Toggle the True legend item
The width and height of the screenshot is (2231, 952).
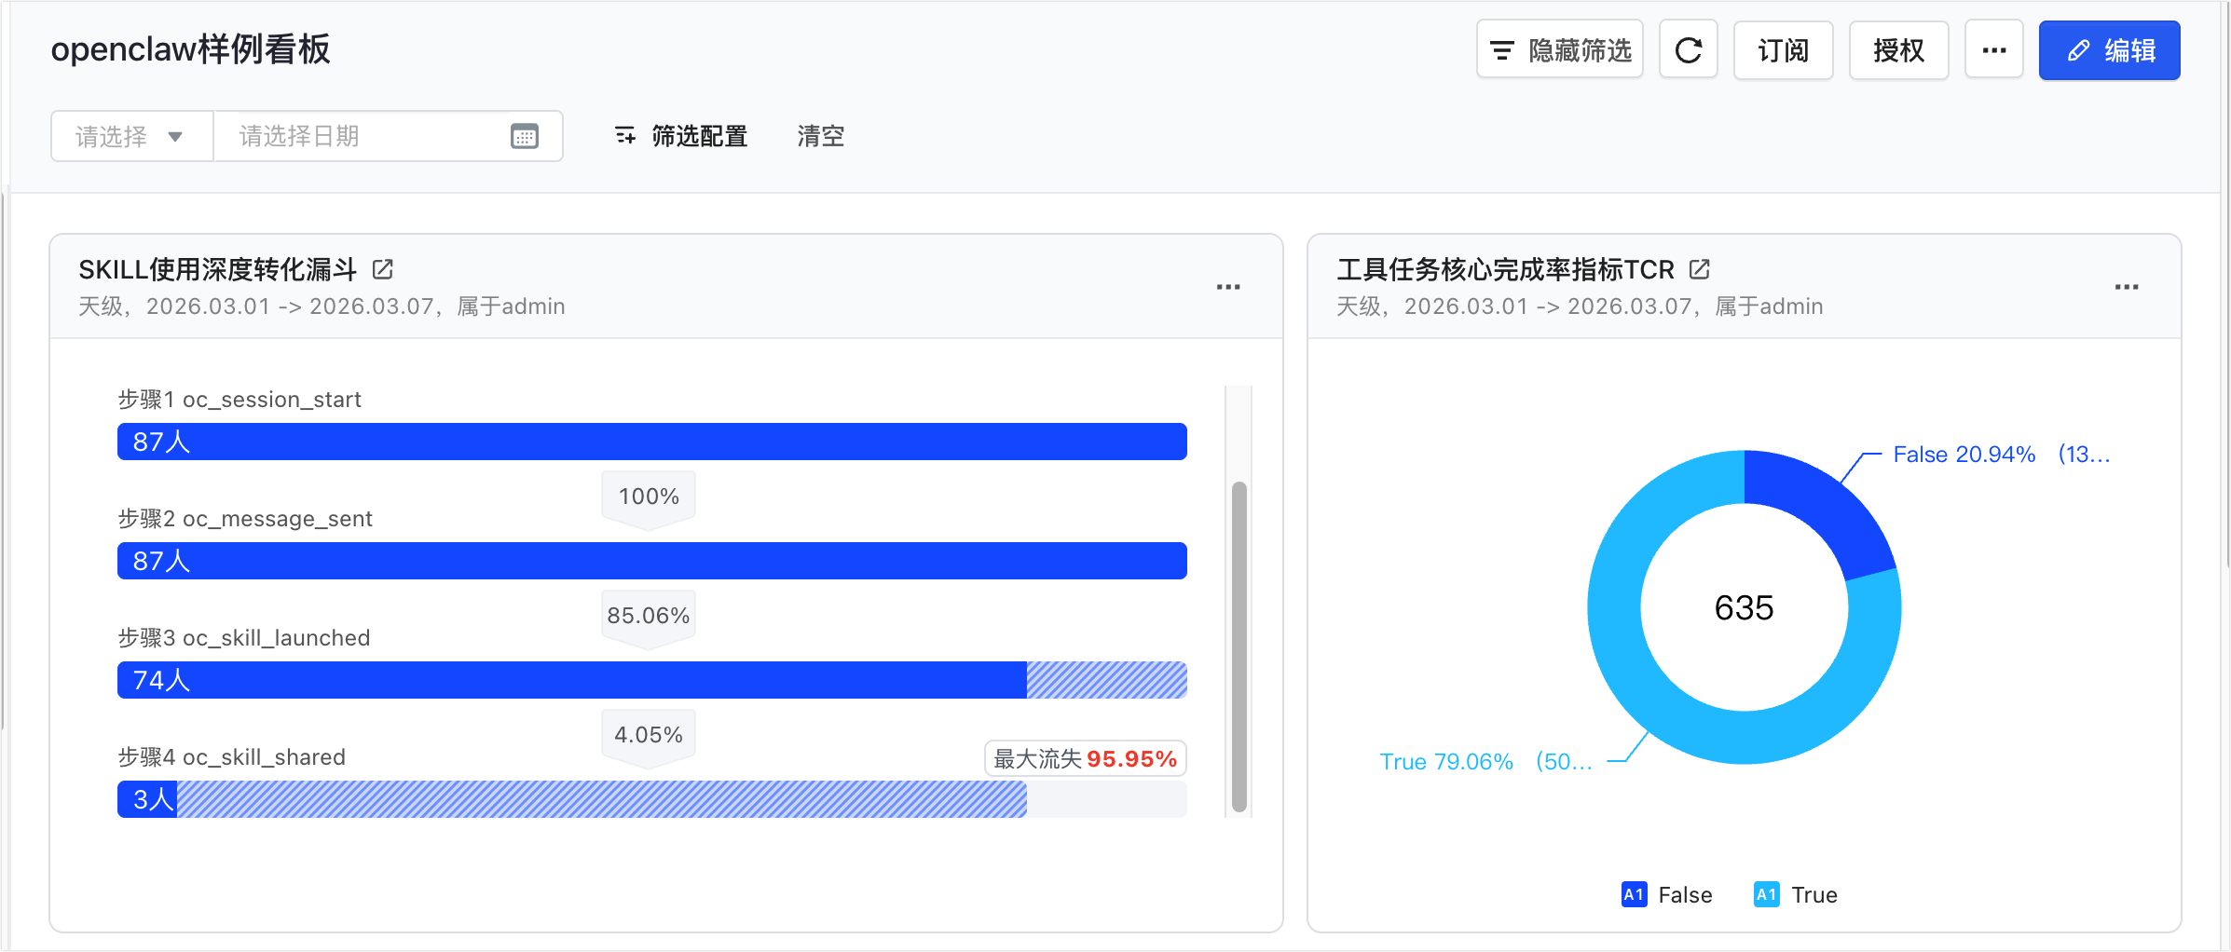click(x=1796, y=895)
